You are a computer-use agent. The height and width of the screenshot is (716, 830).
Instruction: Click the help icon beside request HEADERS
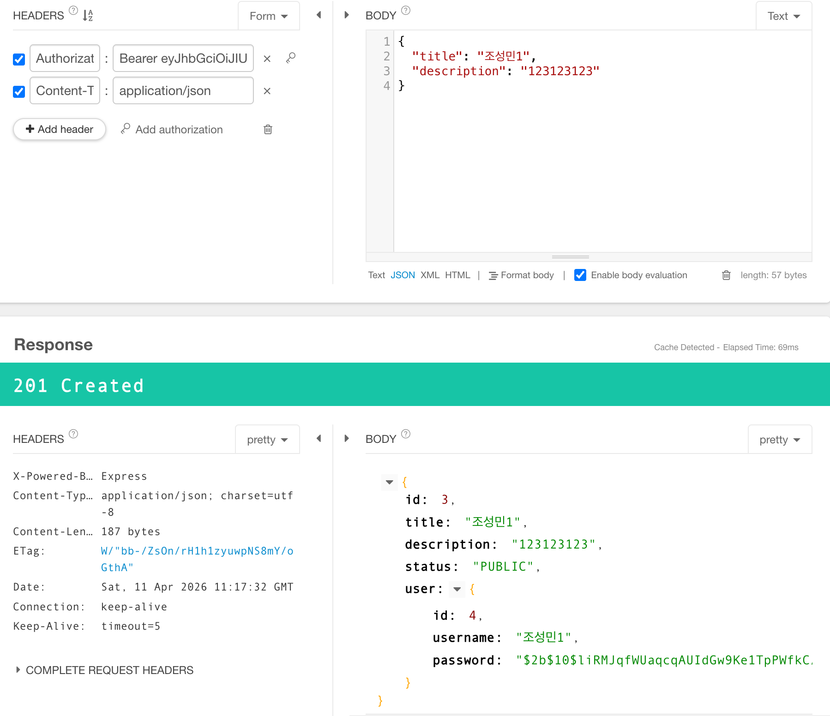tap(73, 10)
